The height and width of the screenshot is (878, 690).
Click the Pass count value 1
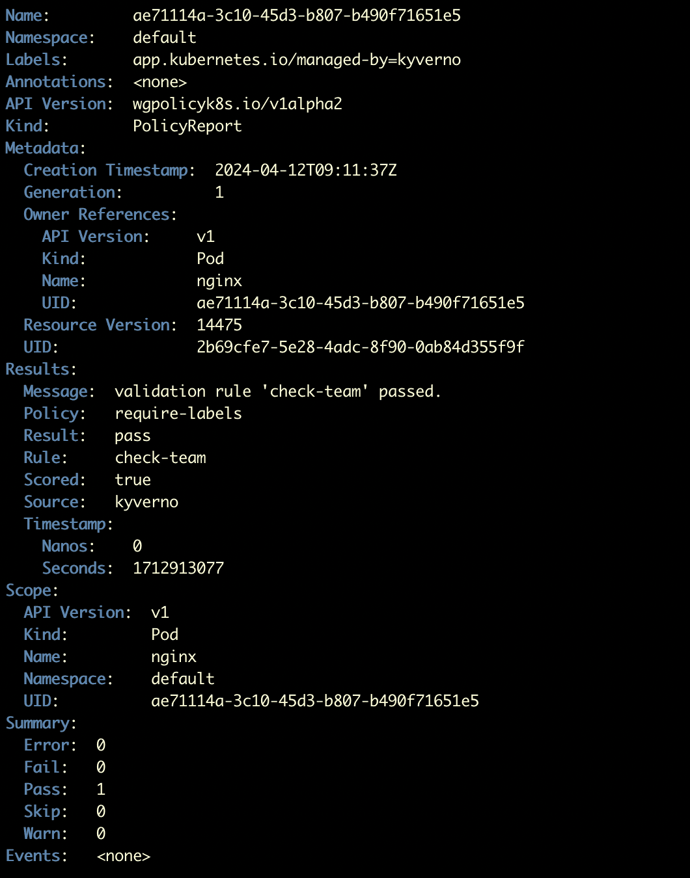click(x=100, y=790)
